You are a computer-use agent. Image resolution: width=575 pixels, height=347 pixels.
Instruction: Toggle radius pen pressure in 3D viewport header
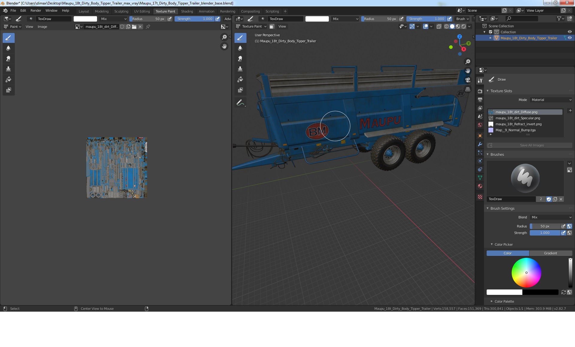[x=401, y=19]
